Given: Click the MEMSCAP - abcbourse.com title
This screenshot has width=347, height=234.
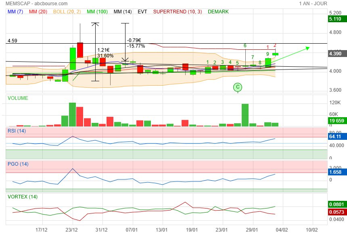Looking at the screenshot, I should tap(36, 4).
